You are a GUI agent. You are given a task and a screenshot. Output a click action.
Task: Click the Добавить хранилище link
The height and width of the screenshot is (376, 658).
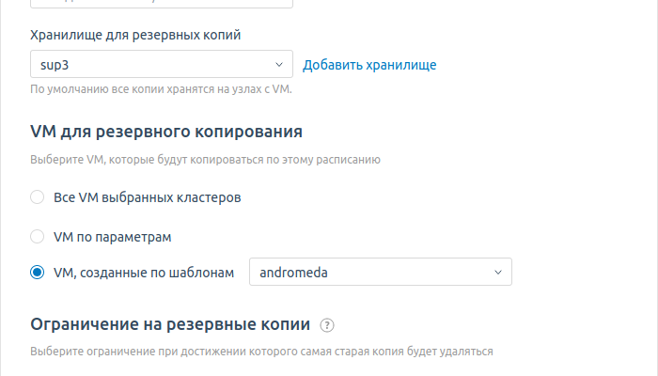[x=369, y=65]
